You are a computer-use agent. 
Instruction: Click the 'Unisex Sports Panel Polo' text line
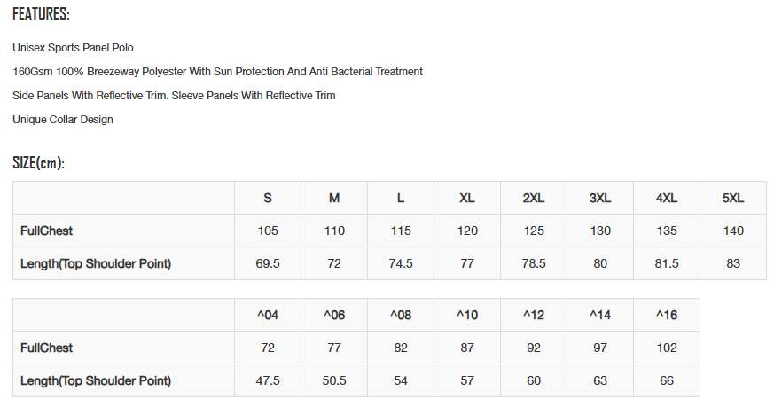coord(73,47)
